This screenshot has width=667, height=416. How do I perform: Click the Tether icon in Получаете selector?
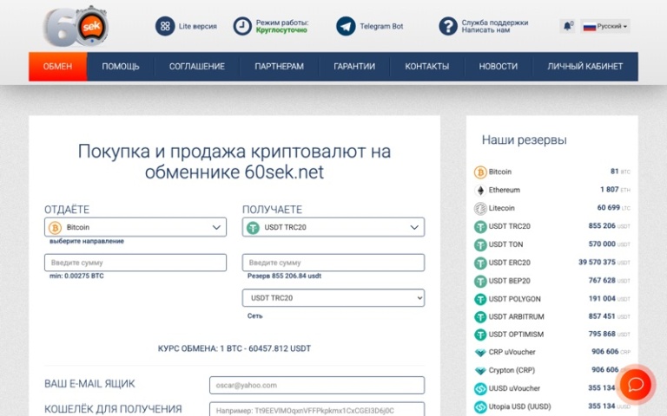[253, 228]
